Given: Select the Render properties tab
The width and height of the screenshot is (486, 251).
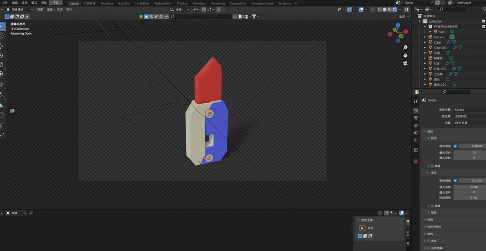Looking at the screenshot, I should (416, 111).
